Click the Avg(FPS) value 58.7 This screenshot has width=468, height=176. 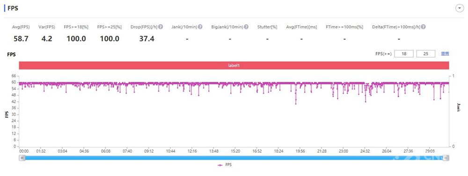click(x=21, y=38)
